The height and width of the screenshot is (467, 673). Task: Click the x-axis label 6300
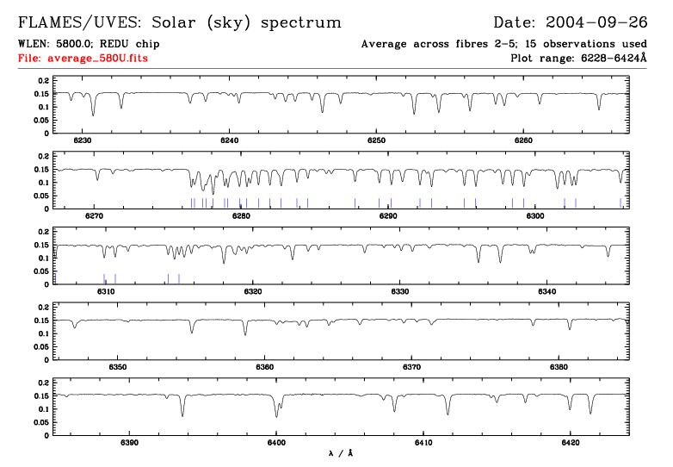tap(534, 216)
